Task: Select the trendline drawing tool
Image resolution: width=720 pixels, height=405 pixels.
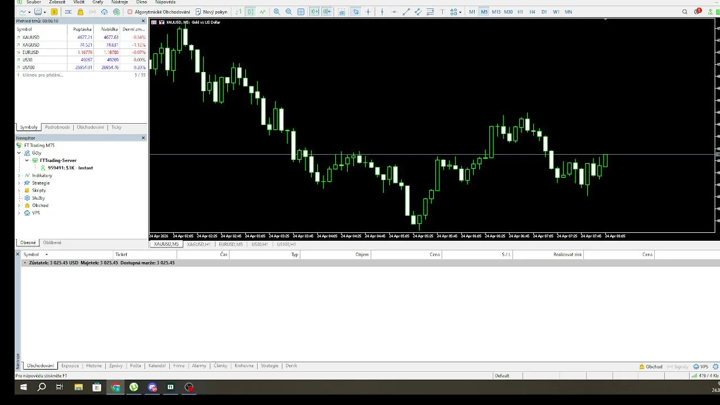Action: pyautogui.click(x=406, y=12)
